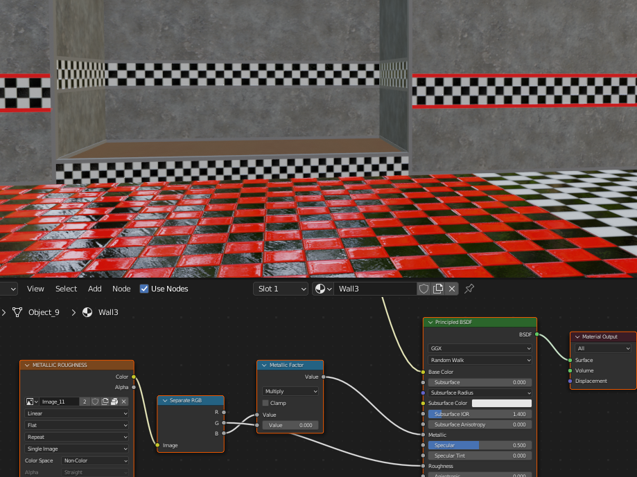Viewport: 637px width, 477px height.
Task: Uncheck the Use Nodes checkbox
Action: [144, 289]
